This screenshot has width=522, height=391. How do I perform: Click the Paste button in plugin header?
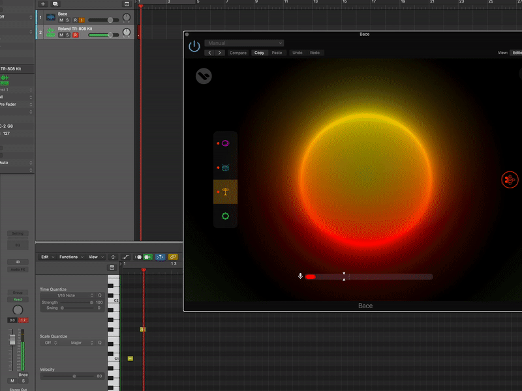pyautogui.click(x=277, y=53)
